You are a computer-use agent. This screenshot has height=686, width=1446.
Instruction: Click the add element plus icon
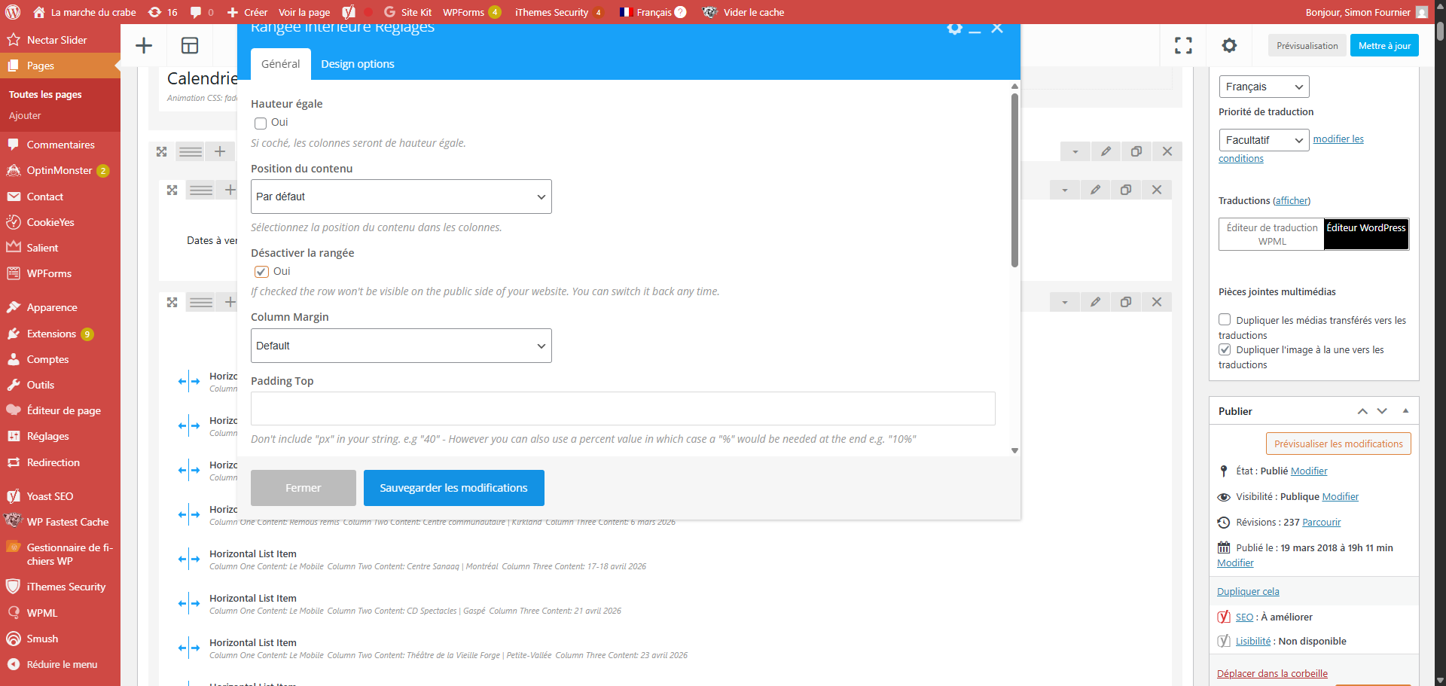(x=144, y=46)
